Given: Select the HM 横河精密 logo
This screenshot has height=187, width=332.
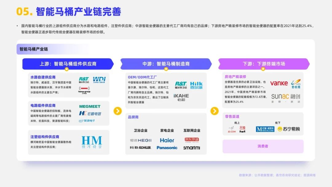Looking at the screenshot, I should [x=92, y=142].
